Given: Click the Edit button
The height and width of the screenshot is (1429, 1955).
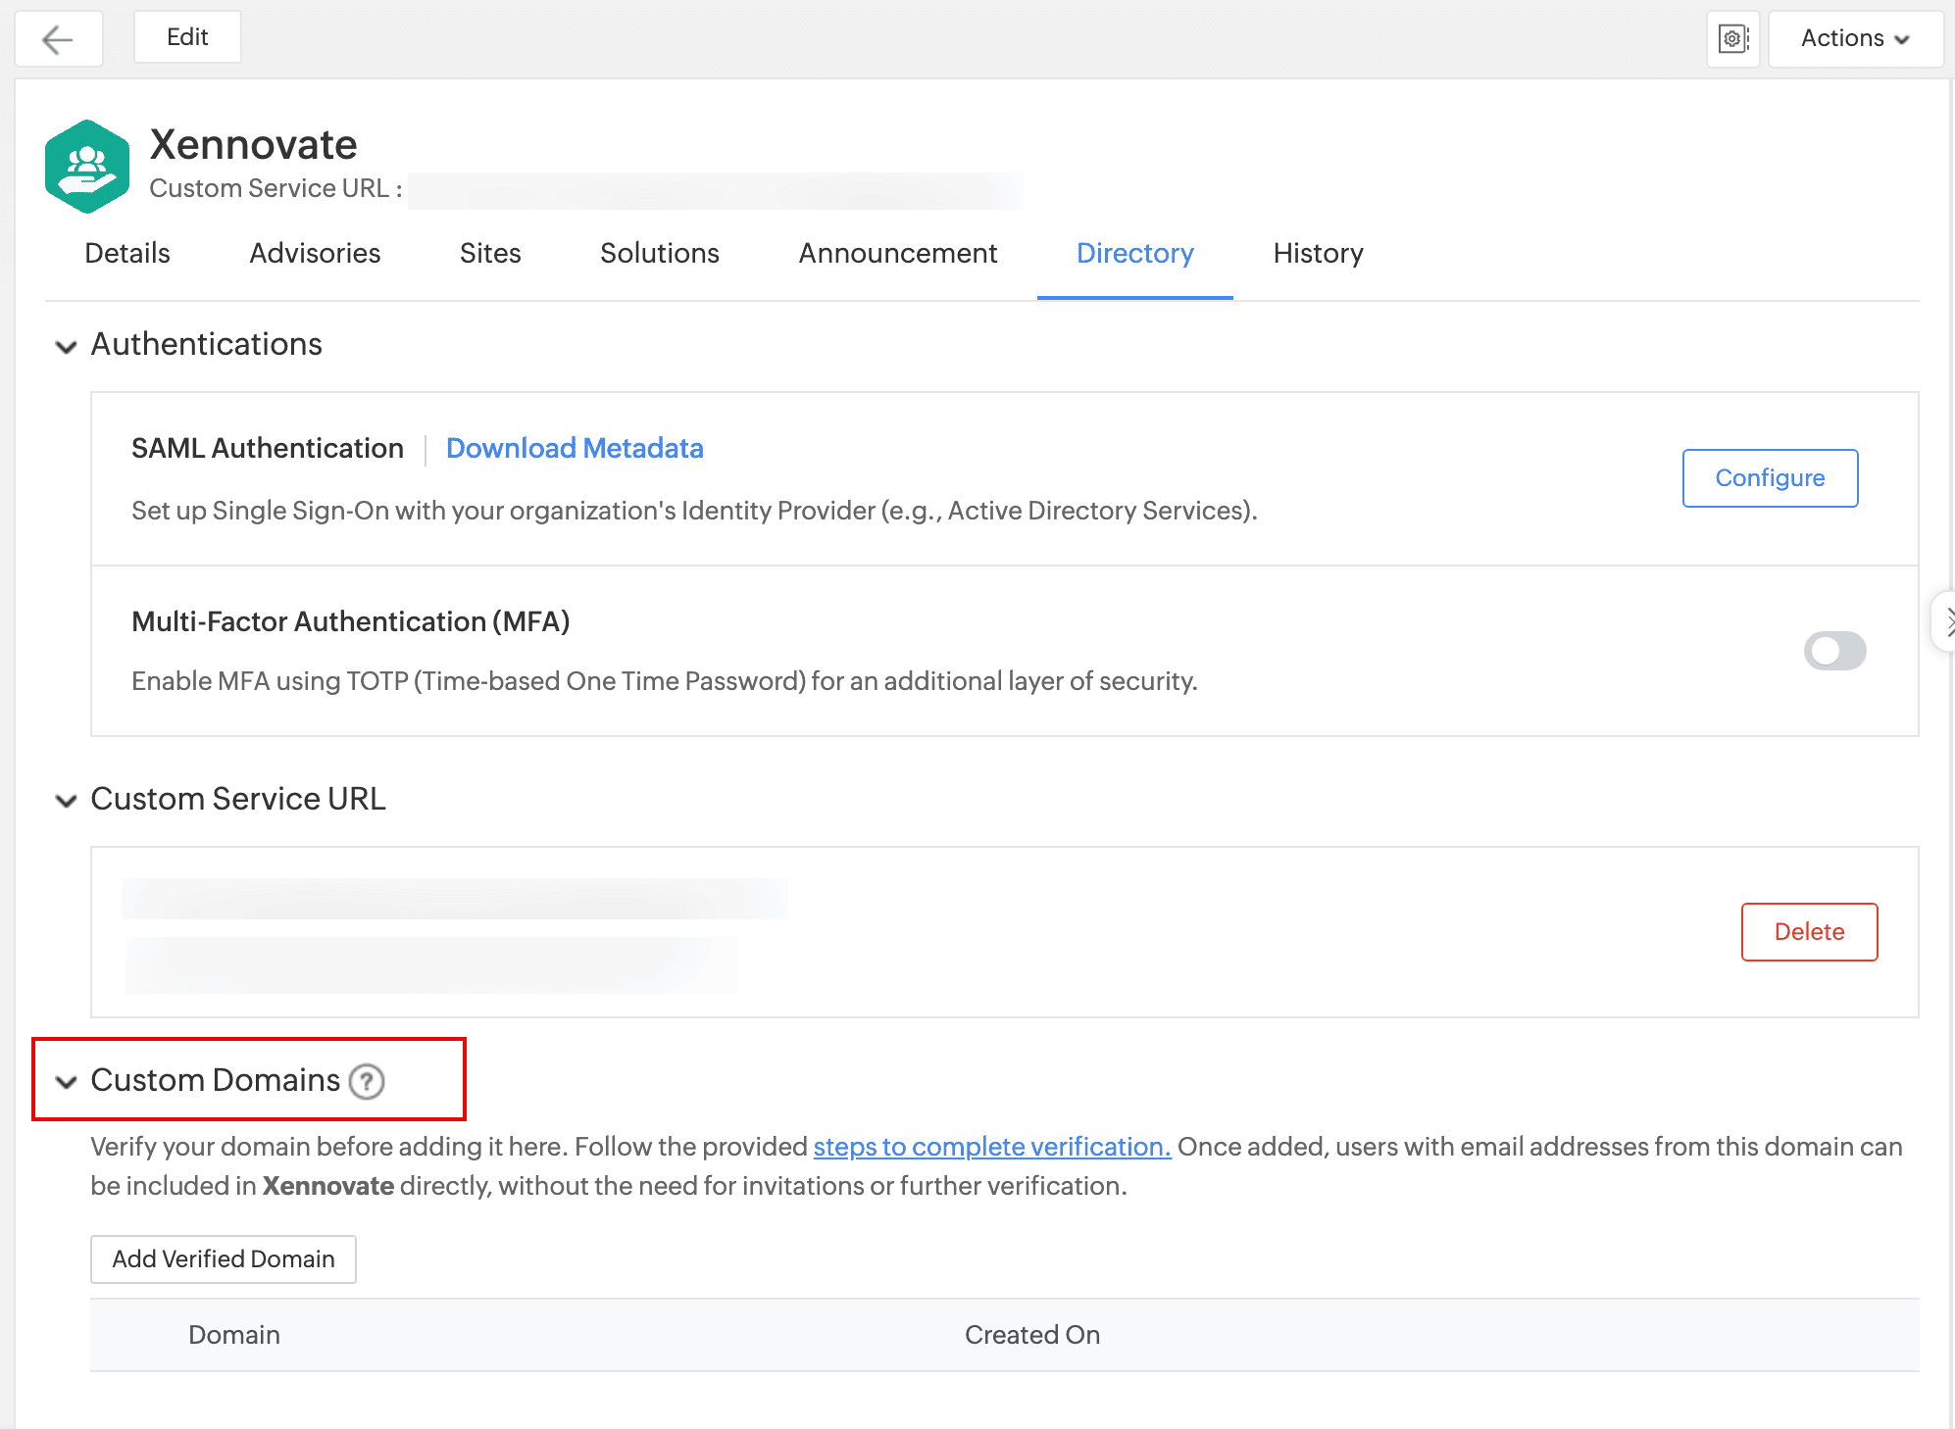Looking at the screenshot, I should pos(187,37).
